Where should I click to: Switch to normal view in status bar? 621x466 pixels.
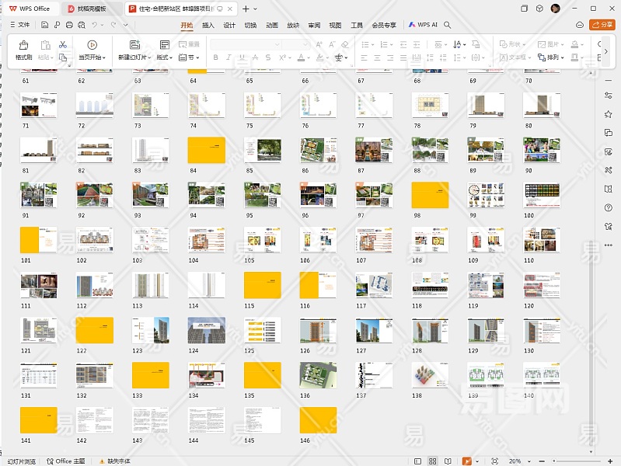tap(419, 461)
